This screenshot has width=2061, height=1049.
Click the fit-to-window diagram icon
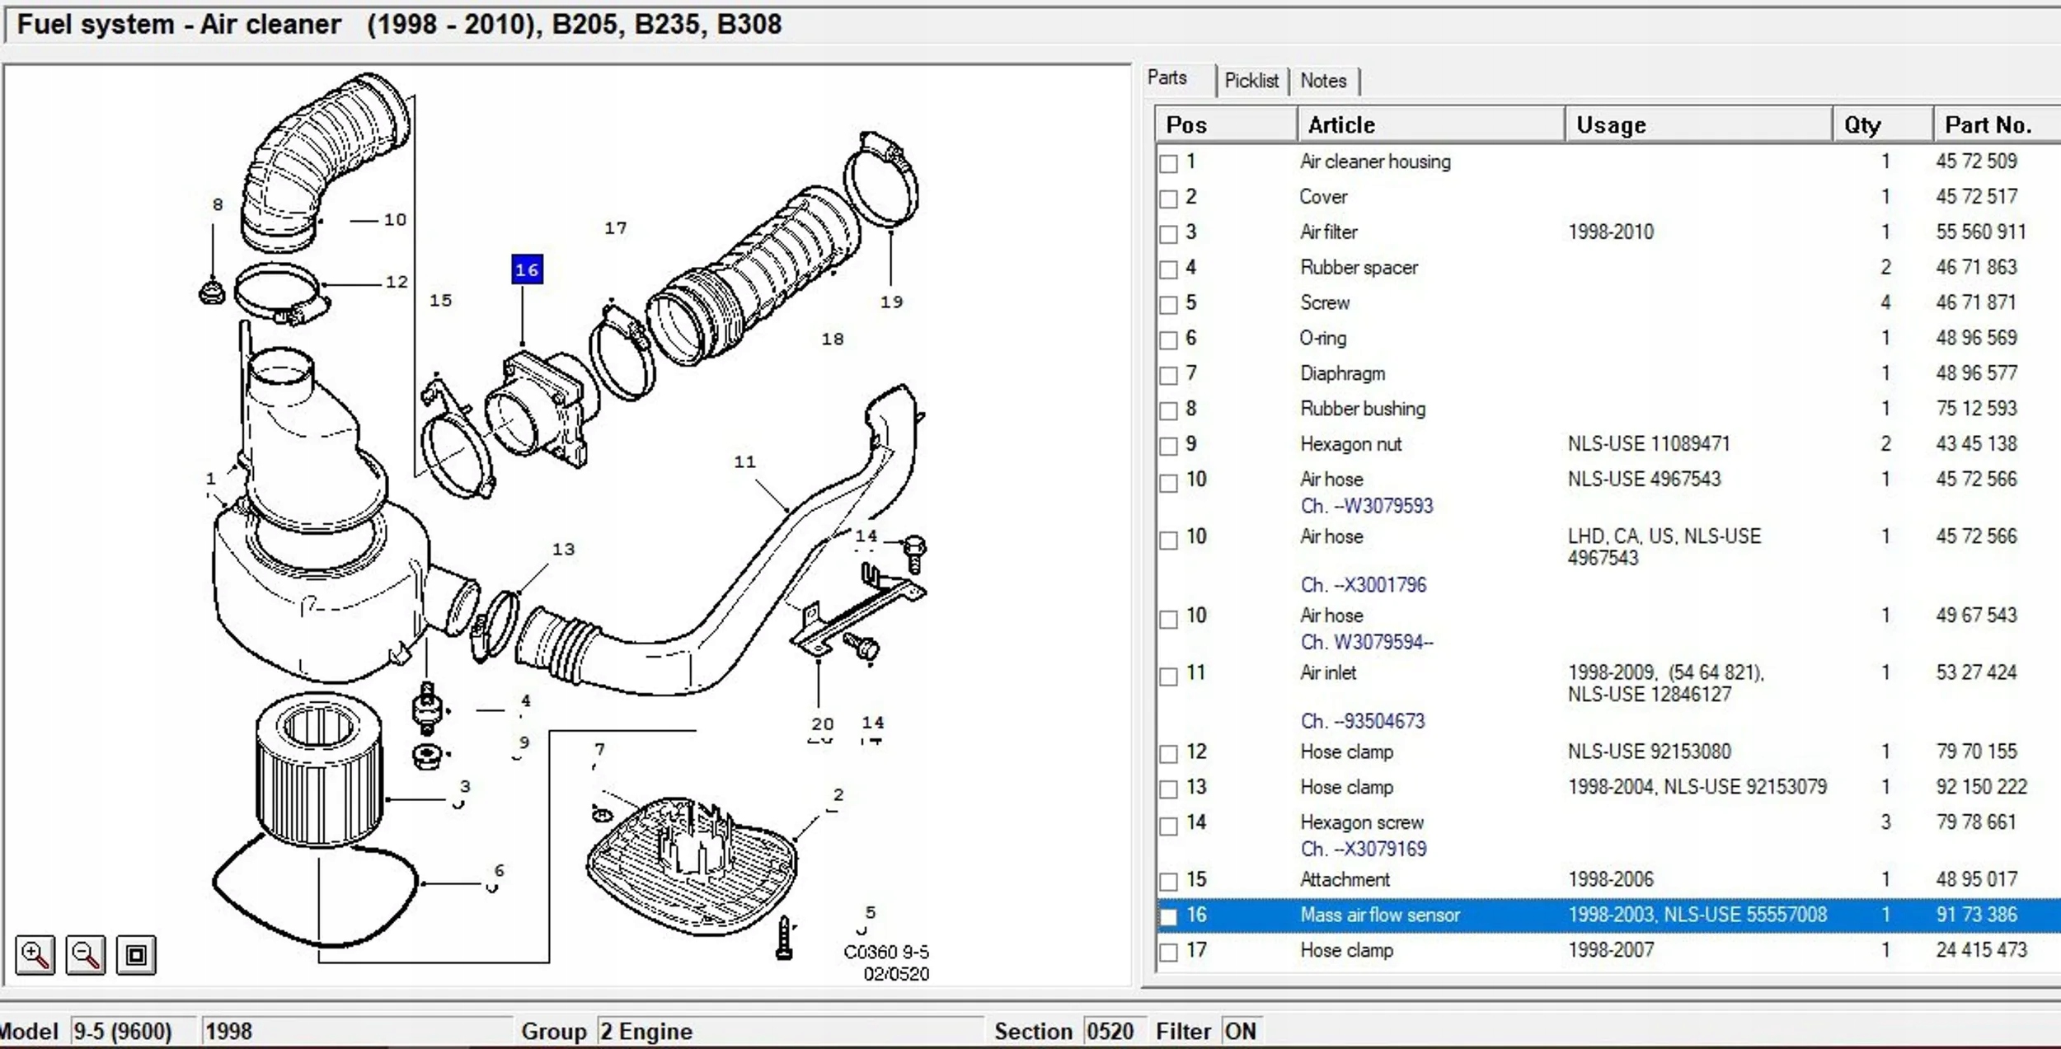(x=136, y=955)
